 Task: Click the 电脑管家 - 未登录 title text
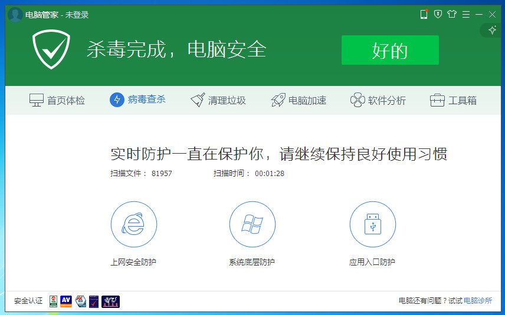point(57,15)
